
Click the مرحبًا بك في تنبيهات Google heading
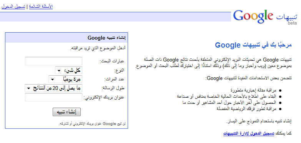point(253,45)
